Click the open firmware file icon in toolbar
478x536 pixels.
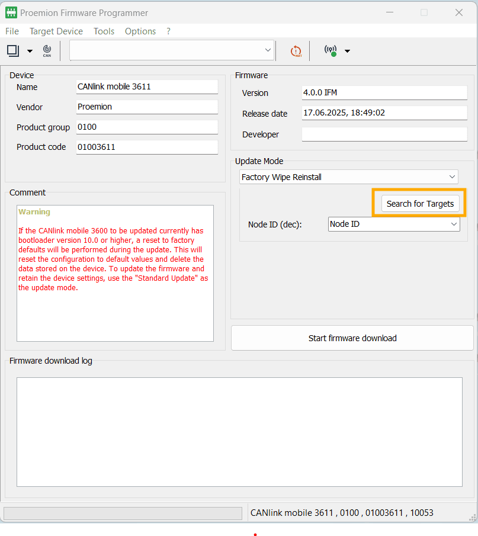[x=13, y=51]
